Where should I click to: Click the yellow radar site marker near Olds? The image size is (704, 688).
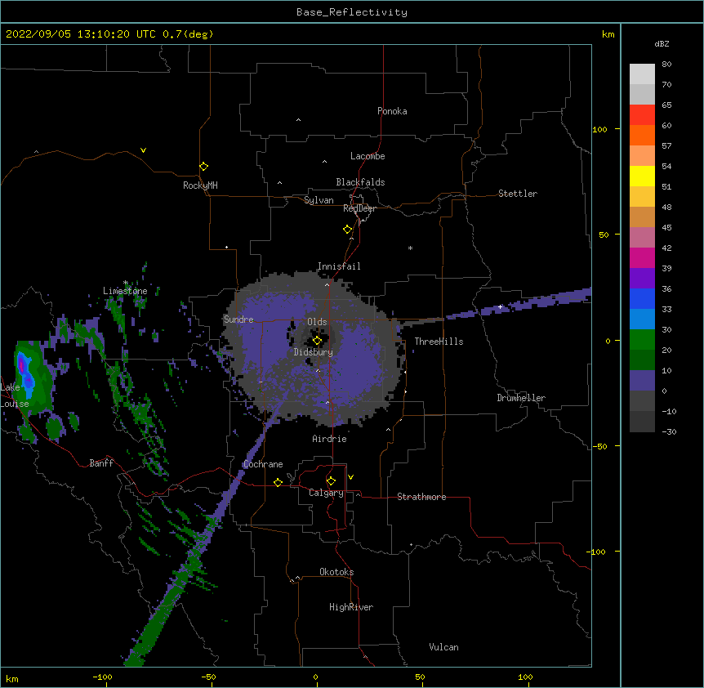tap(317, 341)
